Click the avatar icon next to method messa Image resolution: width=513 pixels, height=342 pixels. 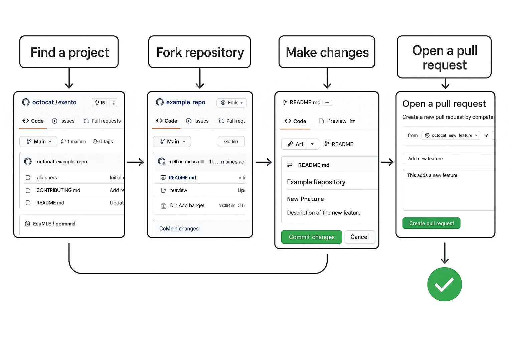click(x=162, y=162)
